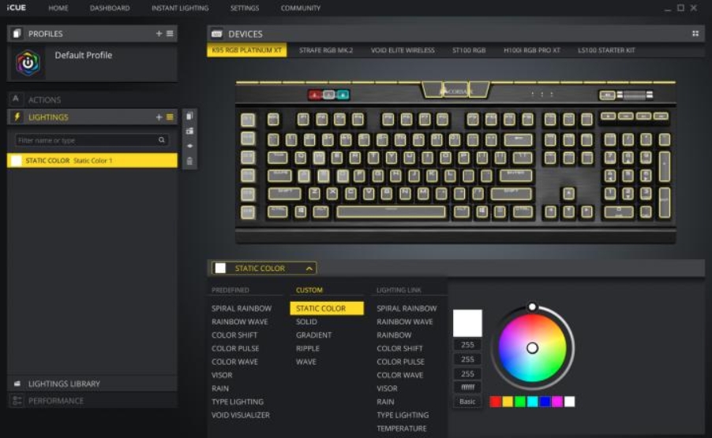Click the Actions 'A' icon
This screenshot has height=438, width=712.
[x=16, y=99]
